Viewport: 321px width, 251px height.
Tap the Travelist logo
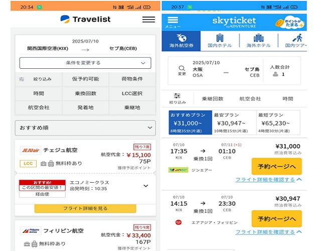click(x=85, y=19)
